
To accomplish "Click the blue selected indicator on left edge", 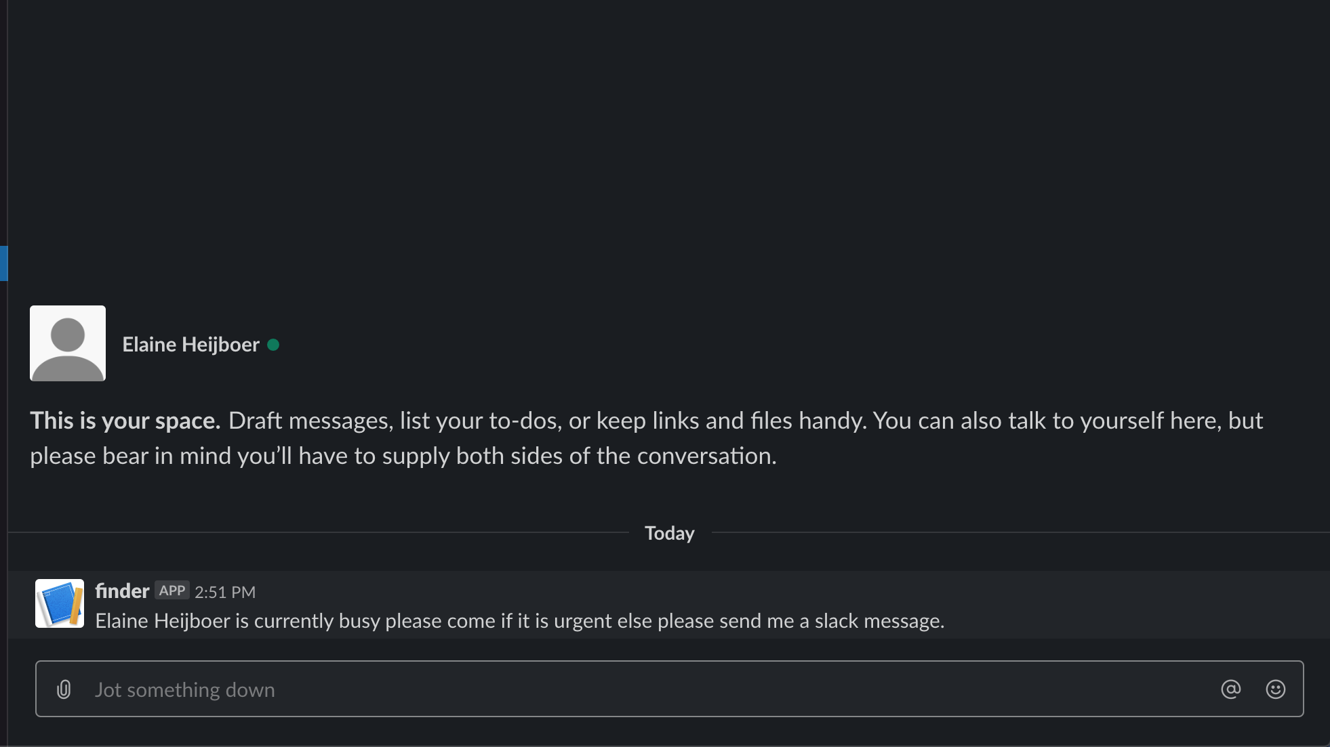I will pyautogui.click(x=3, y=263).
